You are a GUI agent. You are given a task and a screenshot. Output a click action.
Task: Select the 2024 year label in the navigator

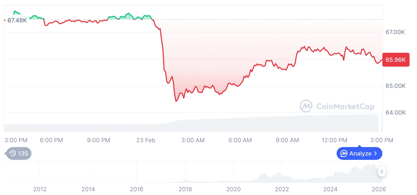330,189
